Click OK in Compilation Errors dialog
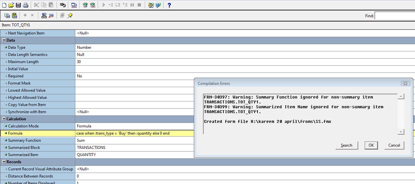The height and width of the screenshot is (184, 415). tap(371, 145)
